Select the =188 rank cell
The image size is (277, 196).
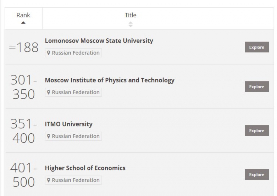(x=23, y=47)
